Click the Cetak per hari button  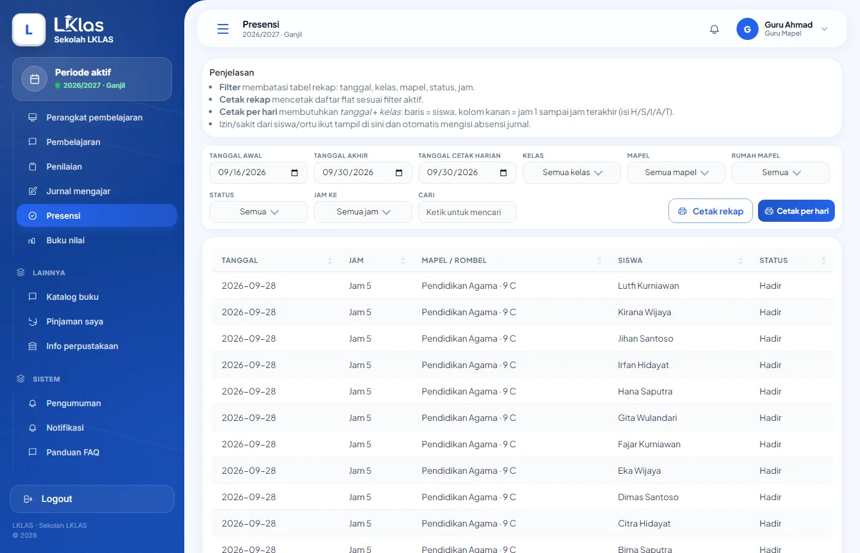point(796,211)
